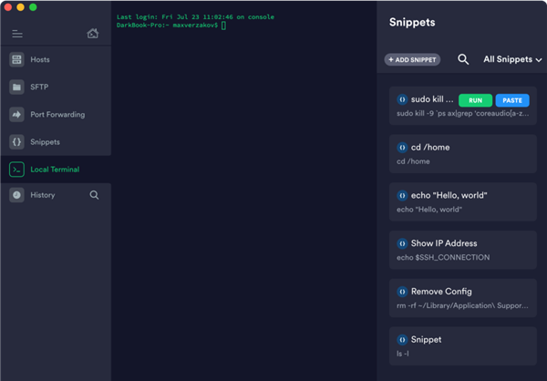
Task: Click the History clock icon
Action: tap(16, 195)
